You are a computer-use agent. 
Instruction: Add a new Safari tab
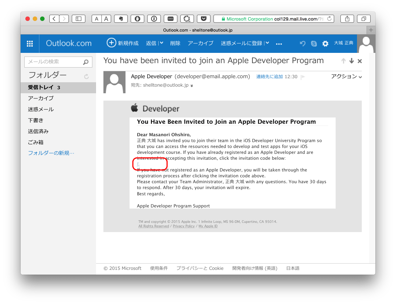[371, 30]
